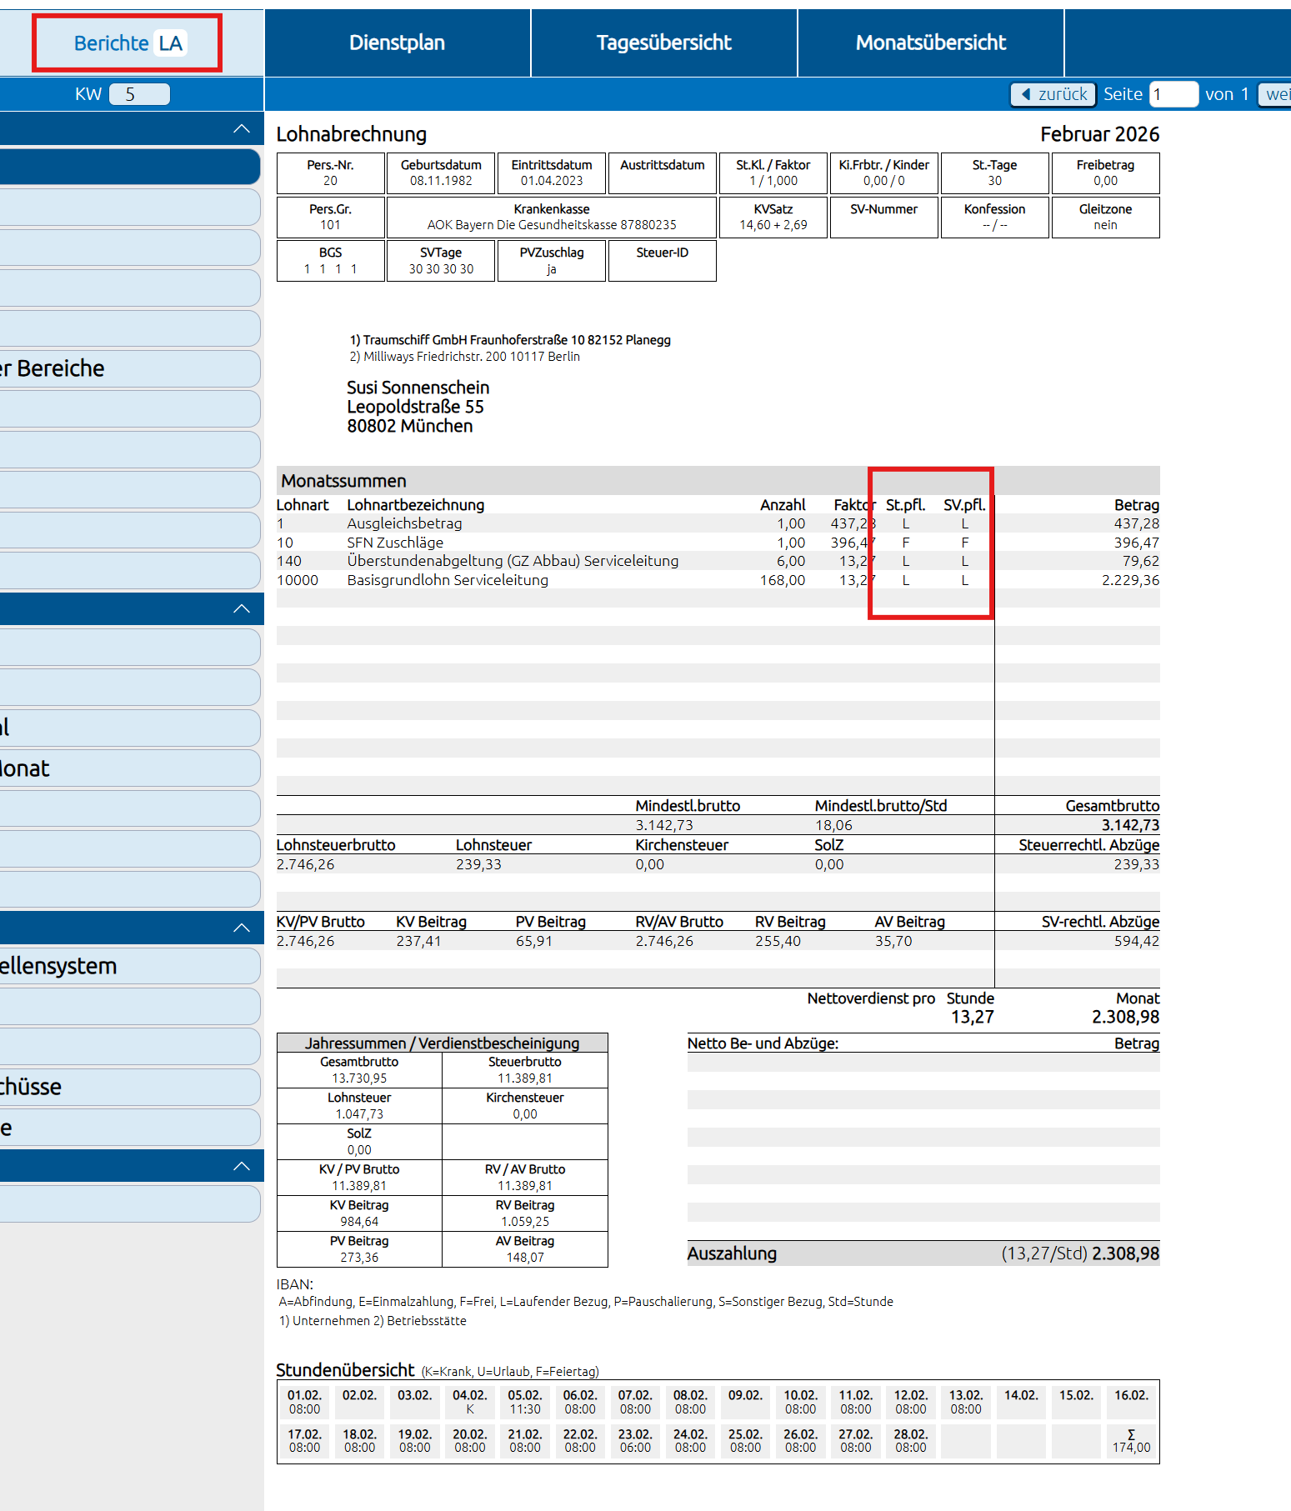Open the sidebar entry ending in 'chüsse'

click(x=129, y=1087)
